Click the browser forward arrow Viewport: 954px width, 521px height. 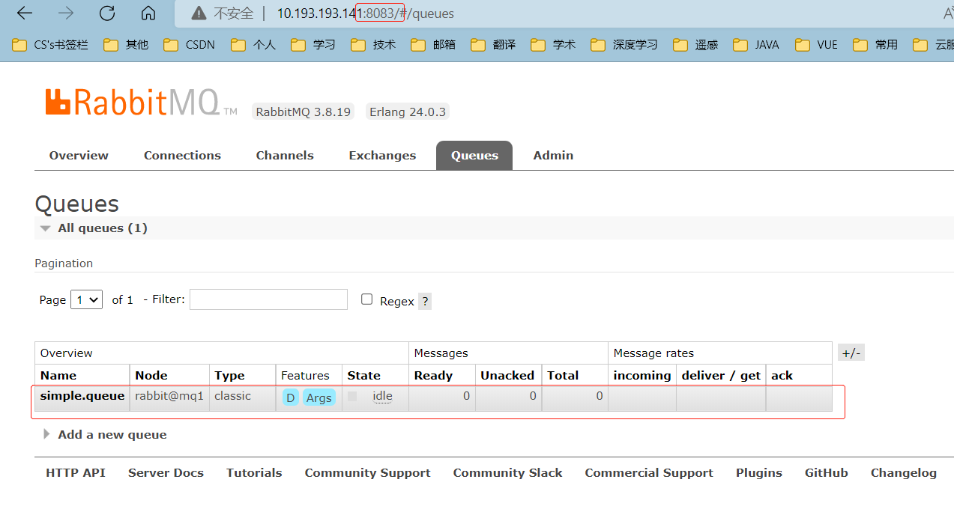coord(66,13)
